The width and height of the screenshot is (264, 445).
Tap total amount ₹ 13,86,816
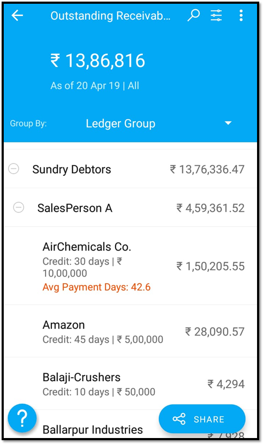click(98, 61)
